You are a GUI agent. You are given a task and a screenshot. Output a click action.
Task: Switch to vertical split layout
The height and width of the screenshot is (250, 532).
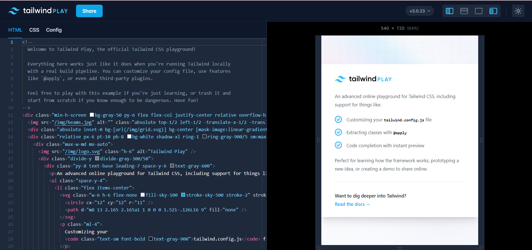click(449, 11)
